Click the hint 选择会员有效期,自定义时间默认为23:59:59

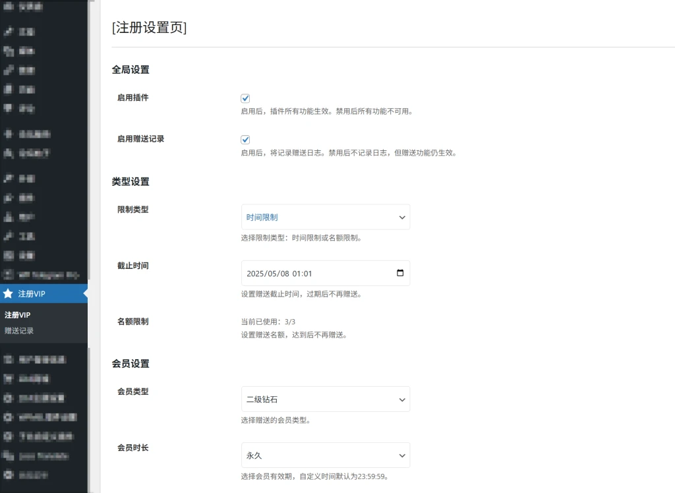315,477
